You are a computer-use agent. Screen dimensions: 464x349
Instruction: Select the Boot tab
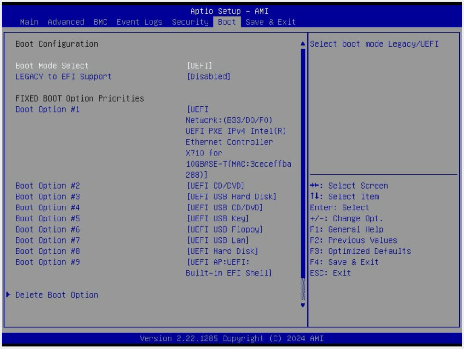(227, 22)
